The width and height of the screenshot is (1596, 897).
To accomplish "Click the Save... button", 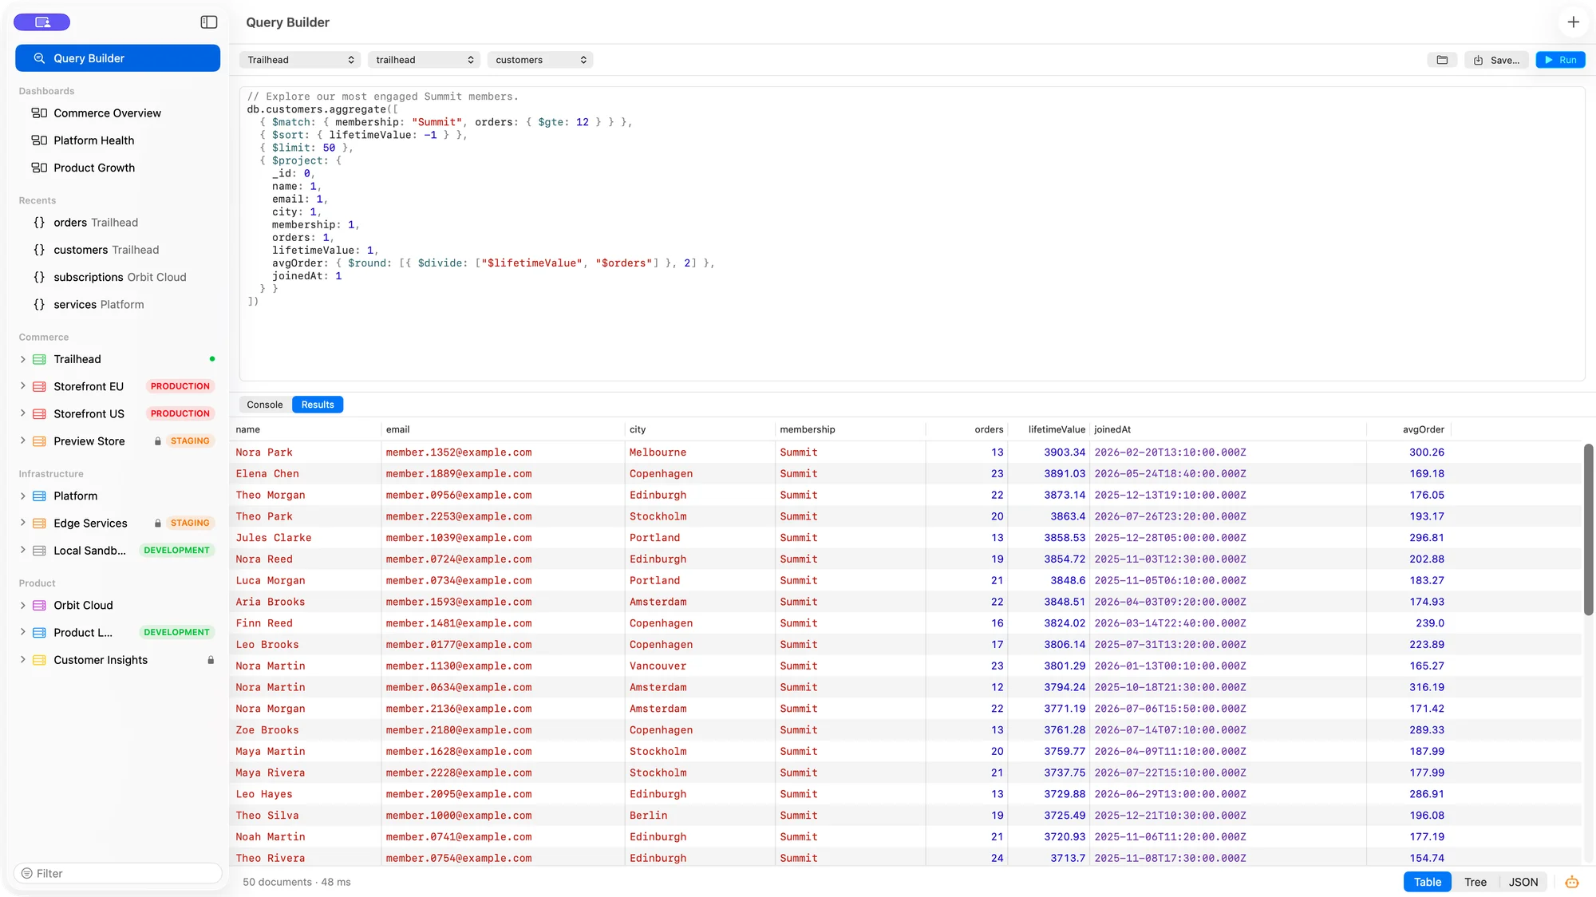I will point(1496,60).
